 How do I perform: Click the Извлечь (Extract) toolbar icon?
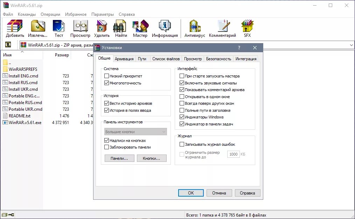click(38, 26)
